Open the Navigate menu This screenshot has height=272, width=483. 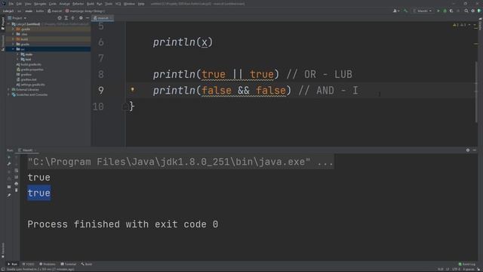tap(40, 4)
